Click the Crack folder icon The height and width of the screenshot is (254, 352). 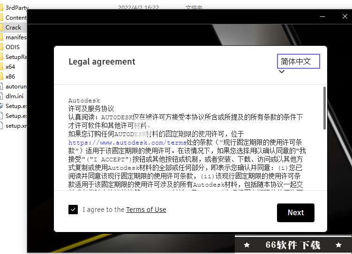pyautogui.click(x=1, y=28)
